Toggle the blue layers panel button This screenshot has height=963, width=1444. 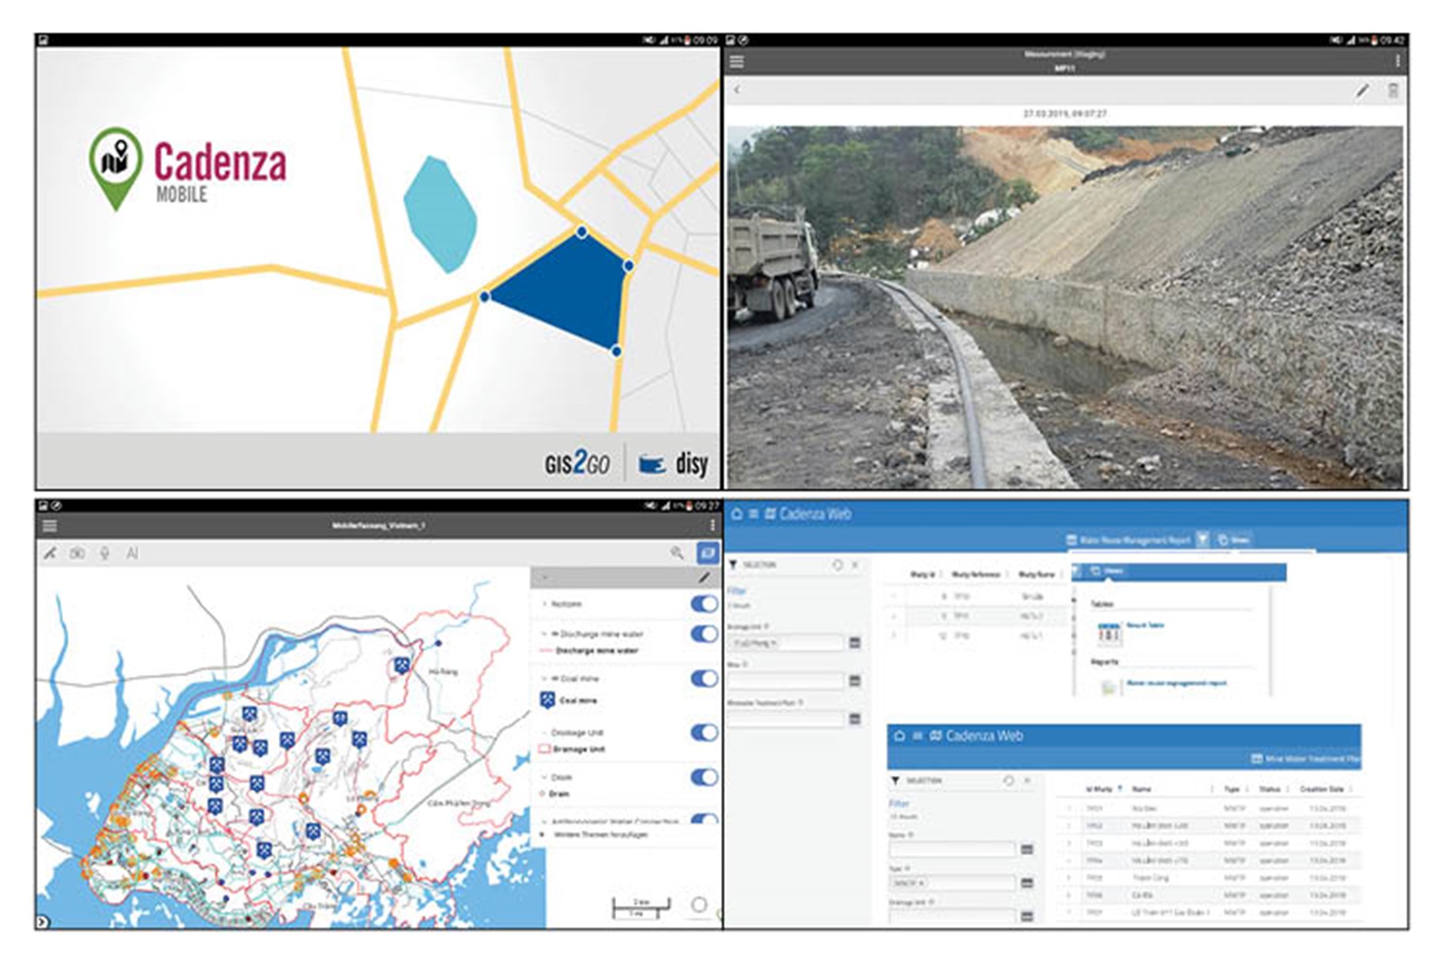707,552
